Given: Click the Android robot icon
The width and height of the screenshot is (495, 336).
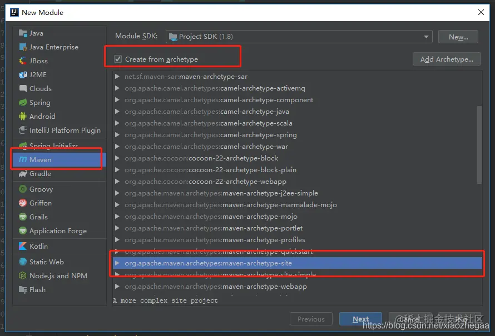Looking at the screenshot, I should coord(23,116).
